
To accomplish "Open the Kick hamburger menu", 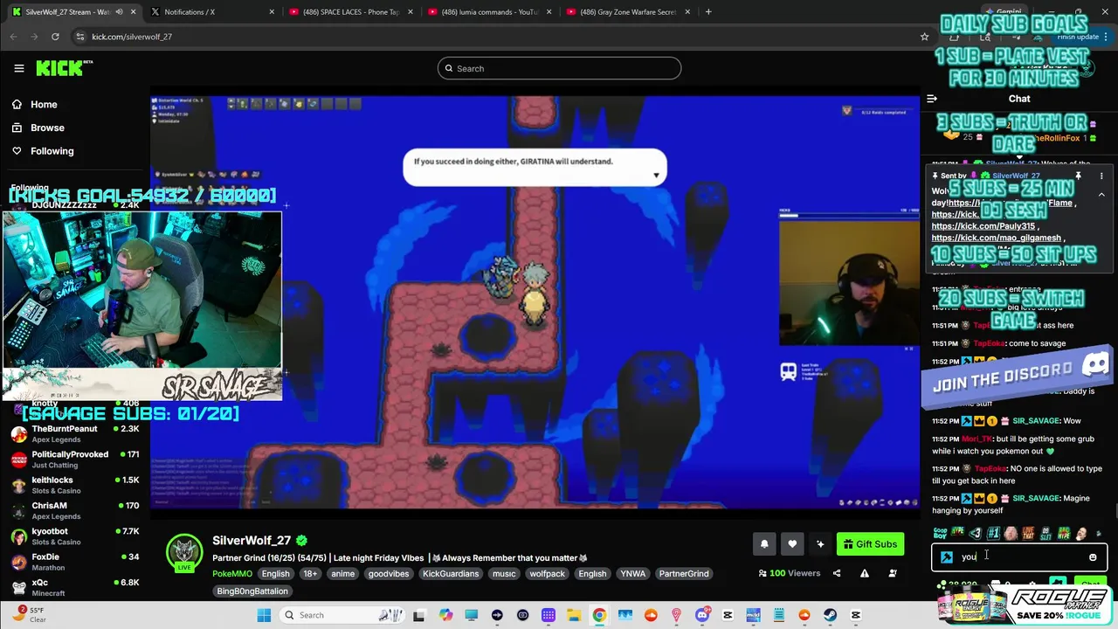I will click(x=18, y=68).
